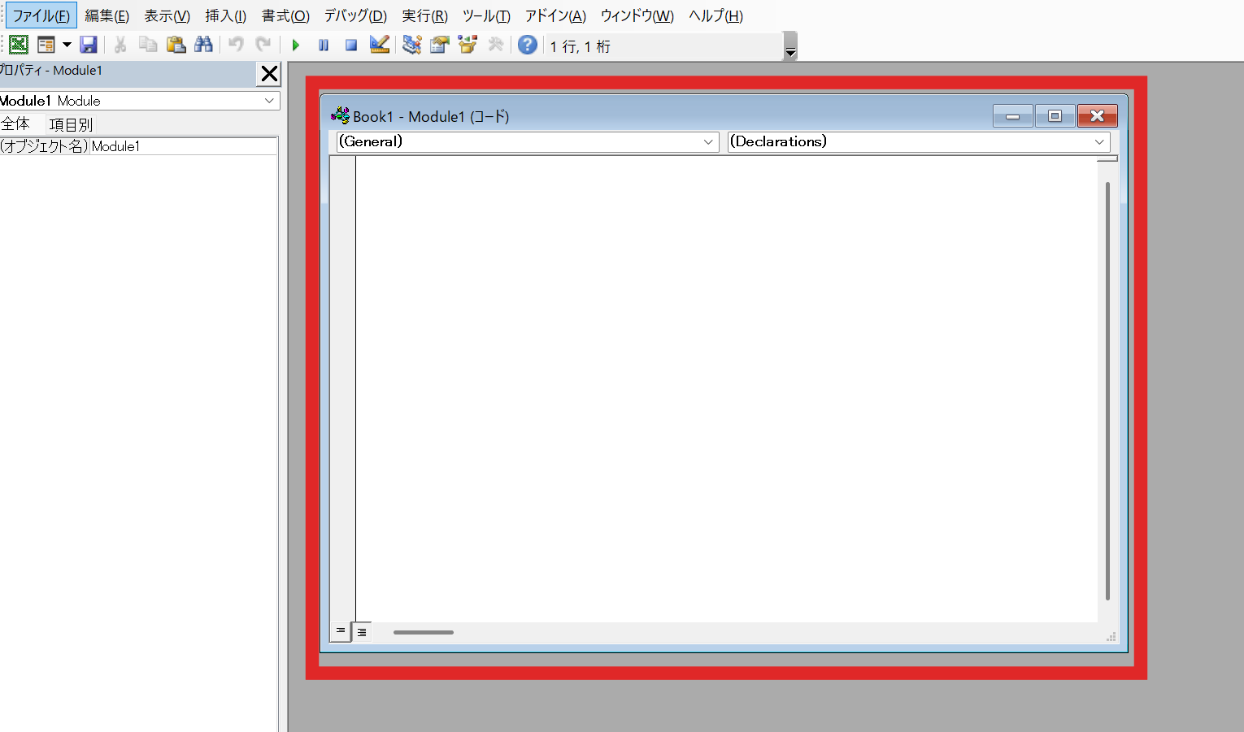1244x732 pixels.
Task: Select the 項目別 properties tab
Action: 71,124
